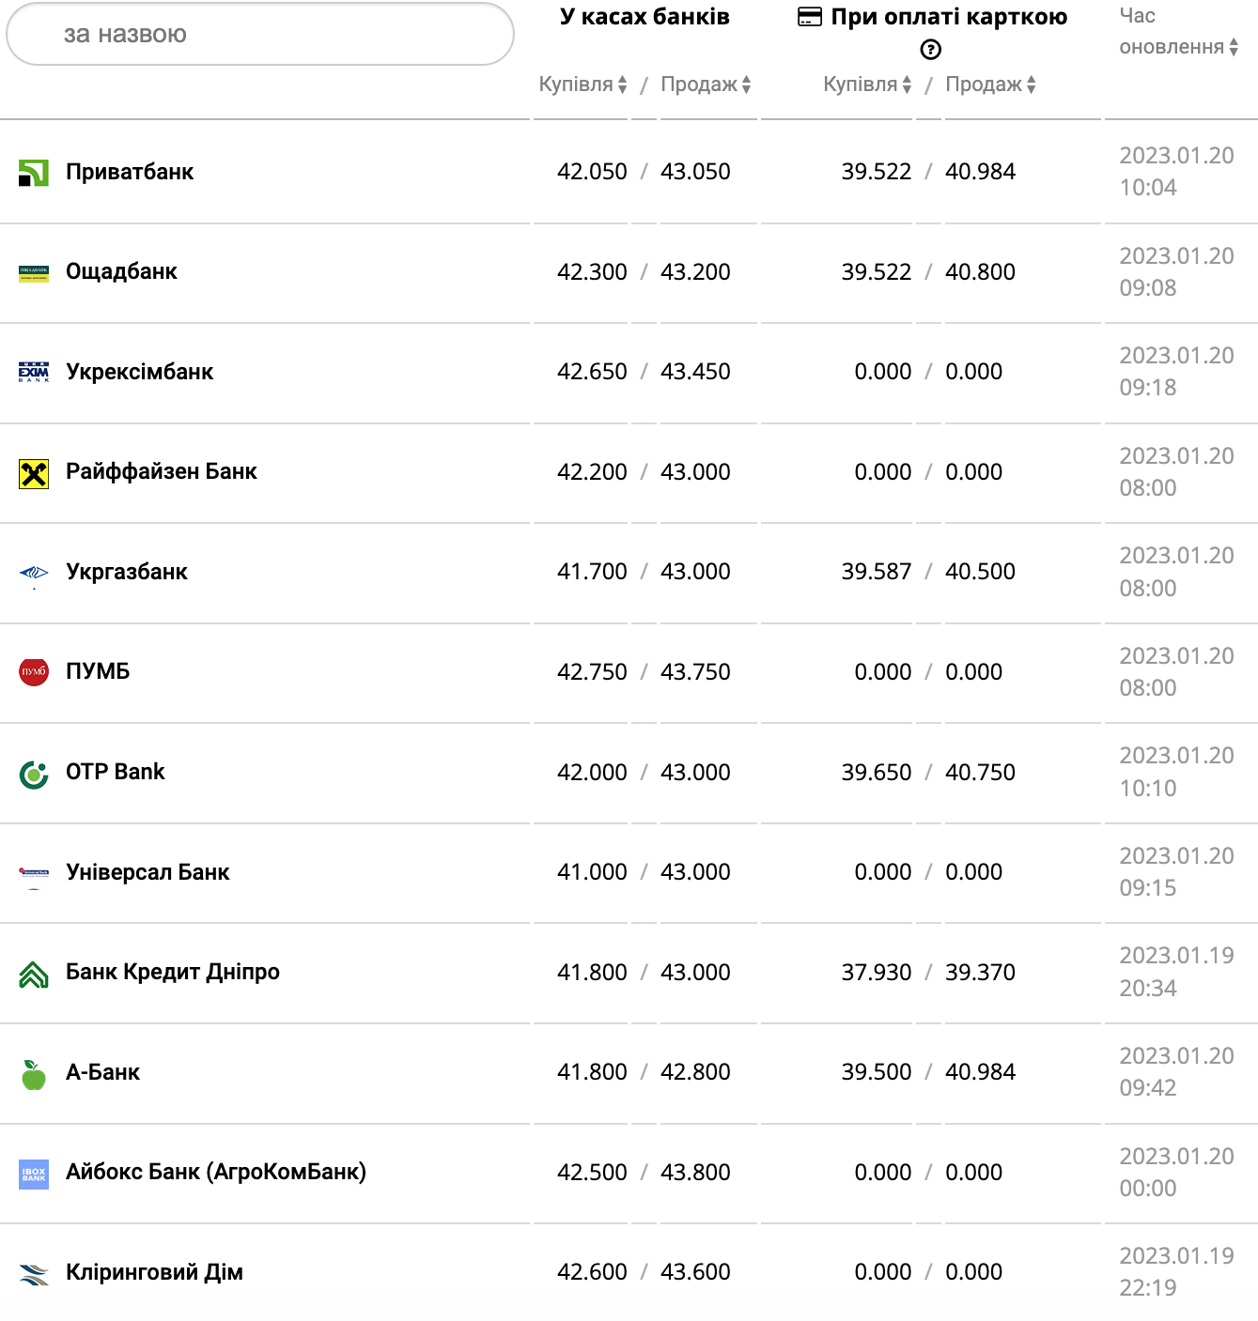1258x1321 pixels.
Task: Open the Універсал Банк link
Action: click(148, 872)
